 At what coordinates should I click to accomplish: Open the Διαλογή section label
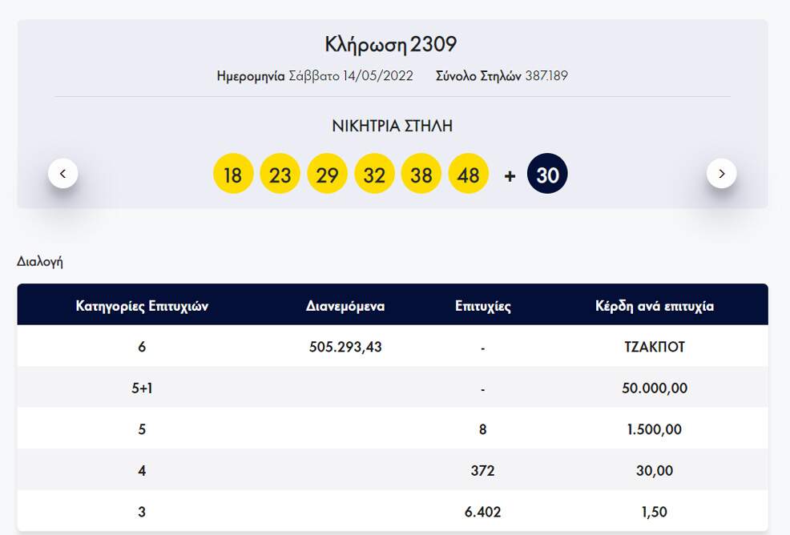(x=40, y=262)
